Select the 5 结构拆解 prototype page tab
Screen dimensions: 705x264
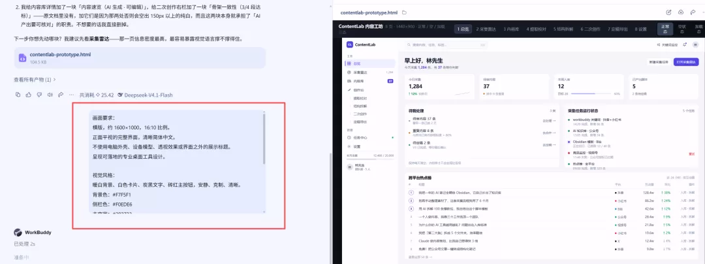point(563,29)
